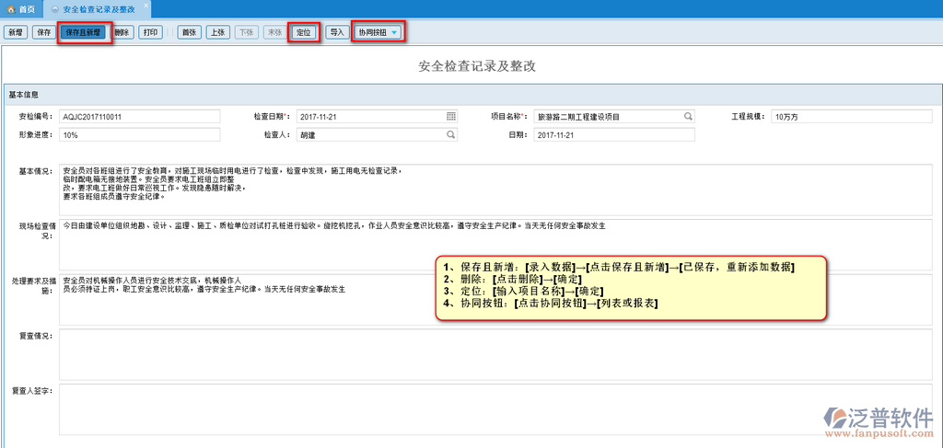
Task: Click into the empty 复查情况 text area
Action: tap(495, 354)
